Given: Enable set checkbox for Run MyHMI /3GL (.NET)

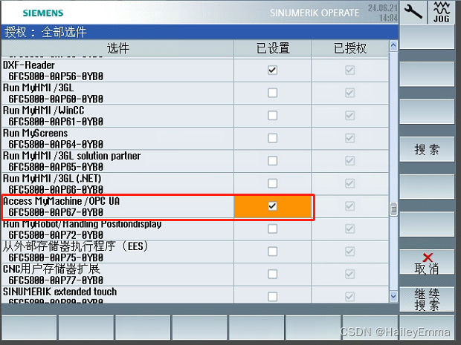Looking at the screenshot, I should [272, 183].
